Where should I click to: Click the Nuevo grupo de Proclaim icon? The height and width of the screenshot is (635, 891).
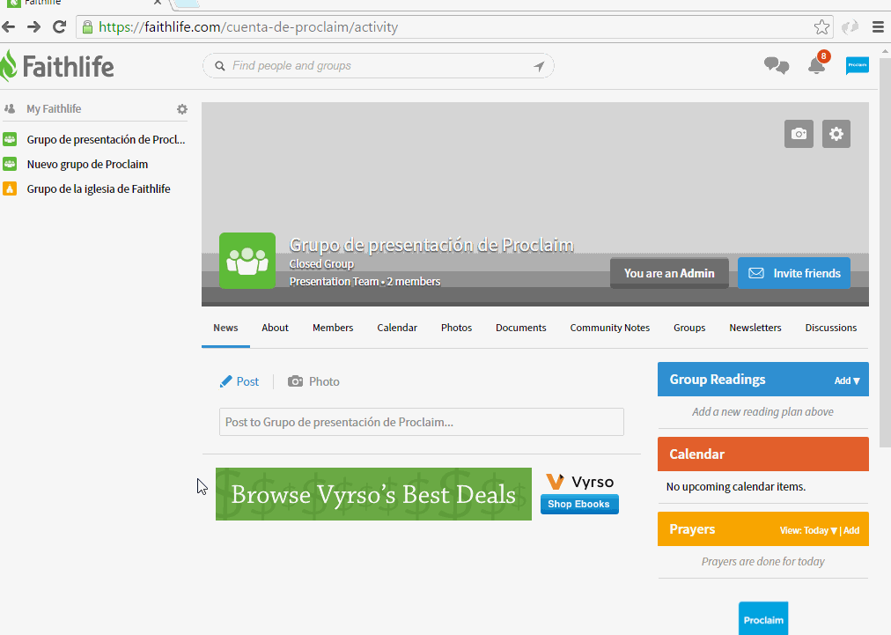(10, 165)
